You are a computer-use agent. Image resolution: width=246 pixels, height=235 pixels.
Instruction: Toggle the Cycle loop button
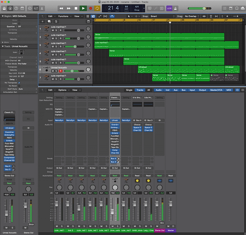98,8
